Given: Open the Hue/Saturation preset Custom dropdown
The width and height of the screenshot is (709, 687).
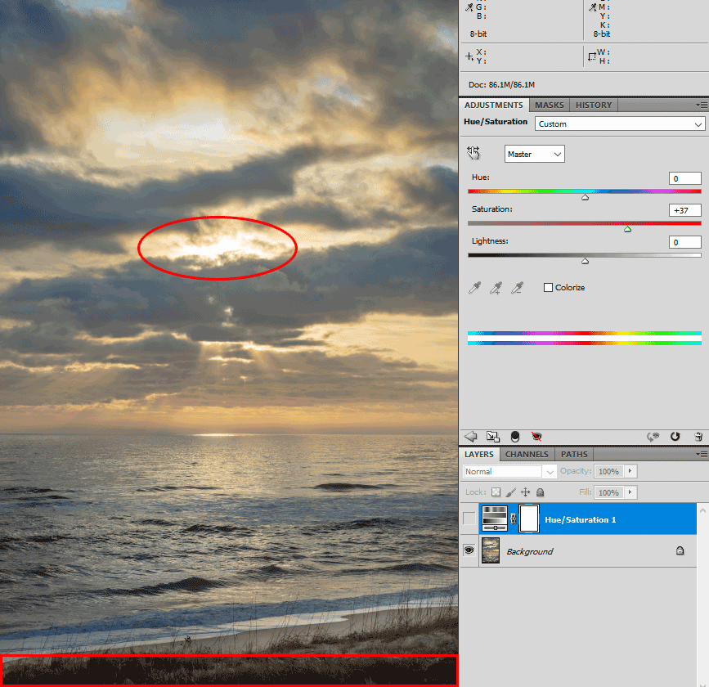Looking at the screenshot, I should [619, 124].
